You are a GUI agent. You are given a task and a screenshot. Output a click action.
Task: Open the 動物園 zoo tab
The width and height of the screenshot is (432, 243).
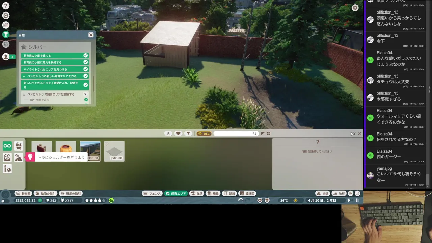(24, 194)
